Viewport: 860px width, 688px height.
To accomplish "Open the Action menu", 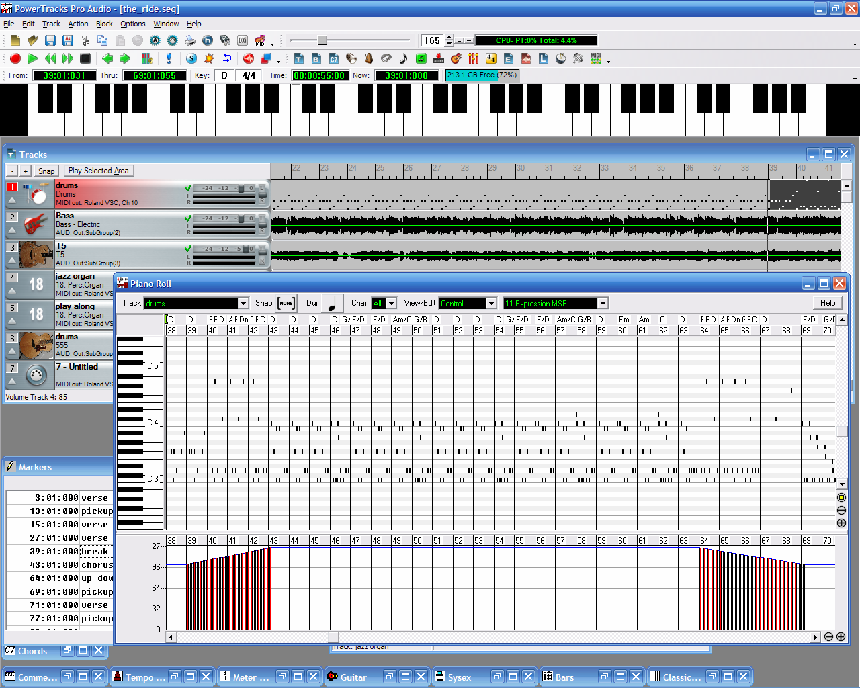I will (78, 24).
